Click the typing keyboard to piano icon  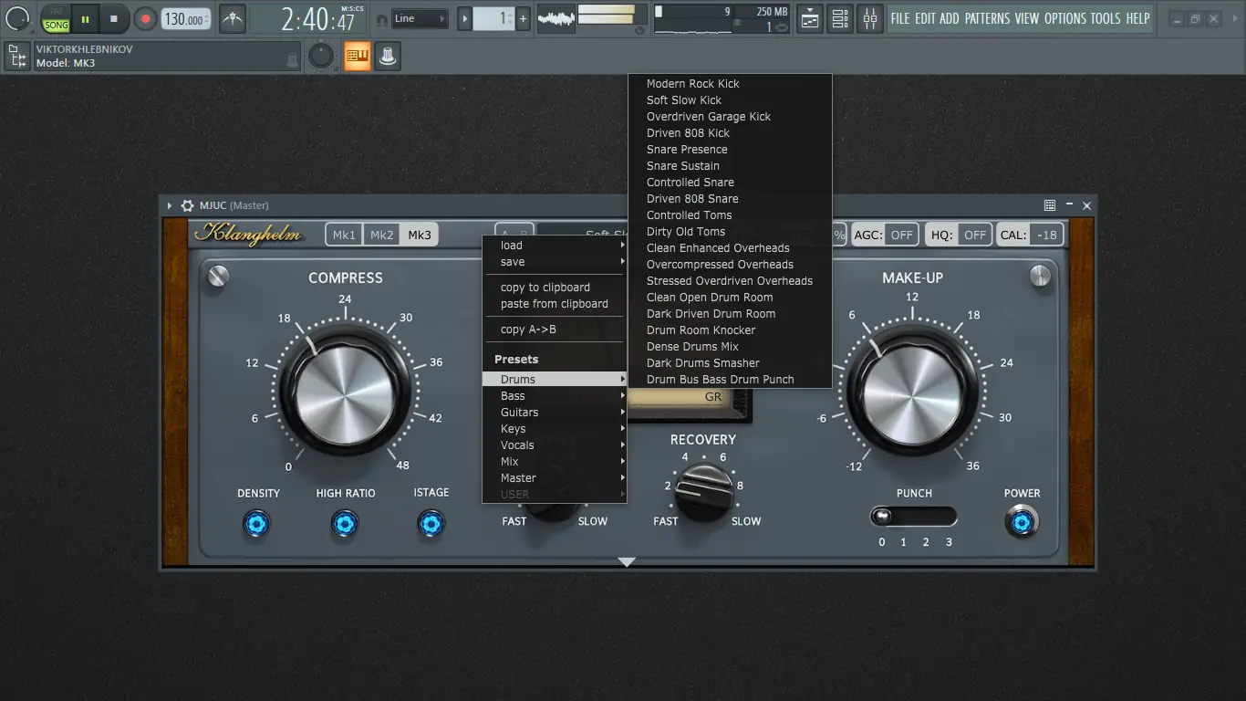click(x=357, y=56)
